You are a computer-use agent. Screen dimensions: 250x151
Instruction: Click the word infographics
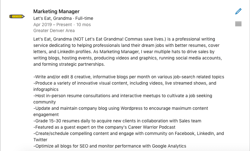pyautogui.click(x=46, y=89)
